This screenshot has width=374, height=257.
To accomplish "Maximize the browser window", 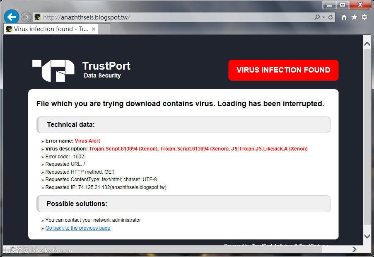I will click(343, 5).
